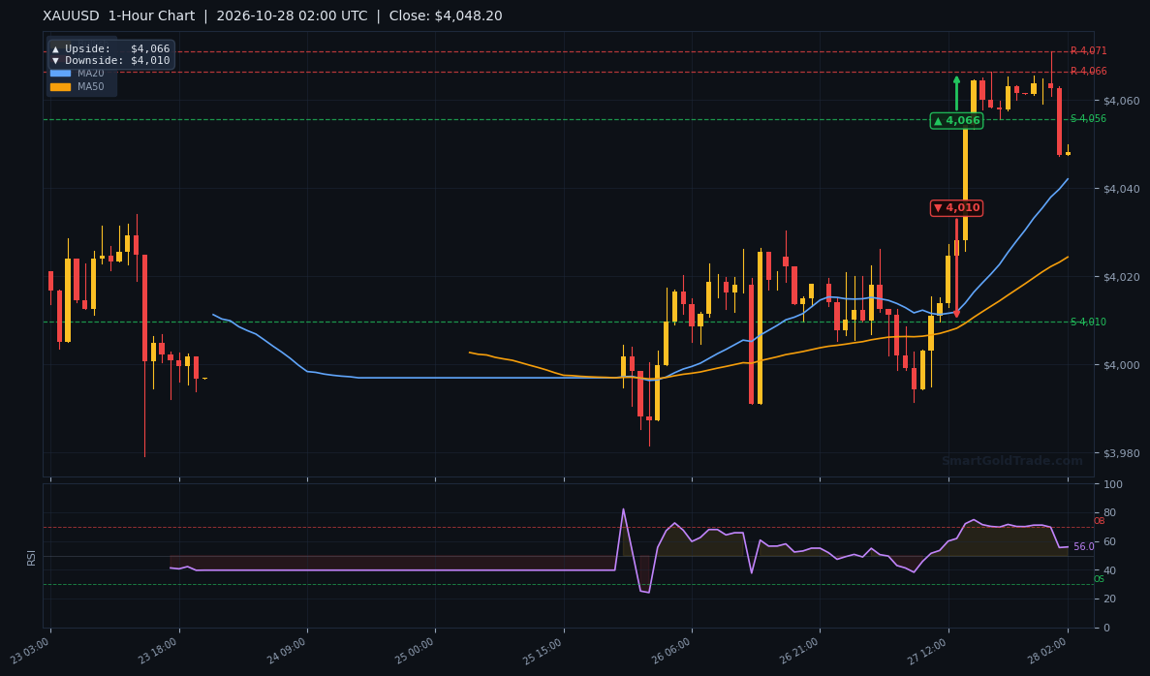Viewport: 1150px width, 676px height.
Task: Click the blue MA20 legend swatch
Action: [x=60, y=74]
